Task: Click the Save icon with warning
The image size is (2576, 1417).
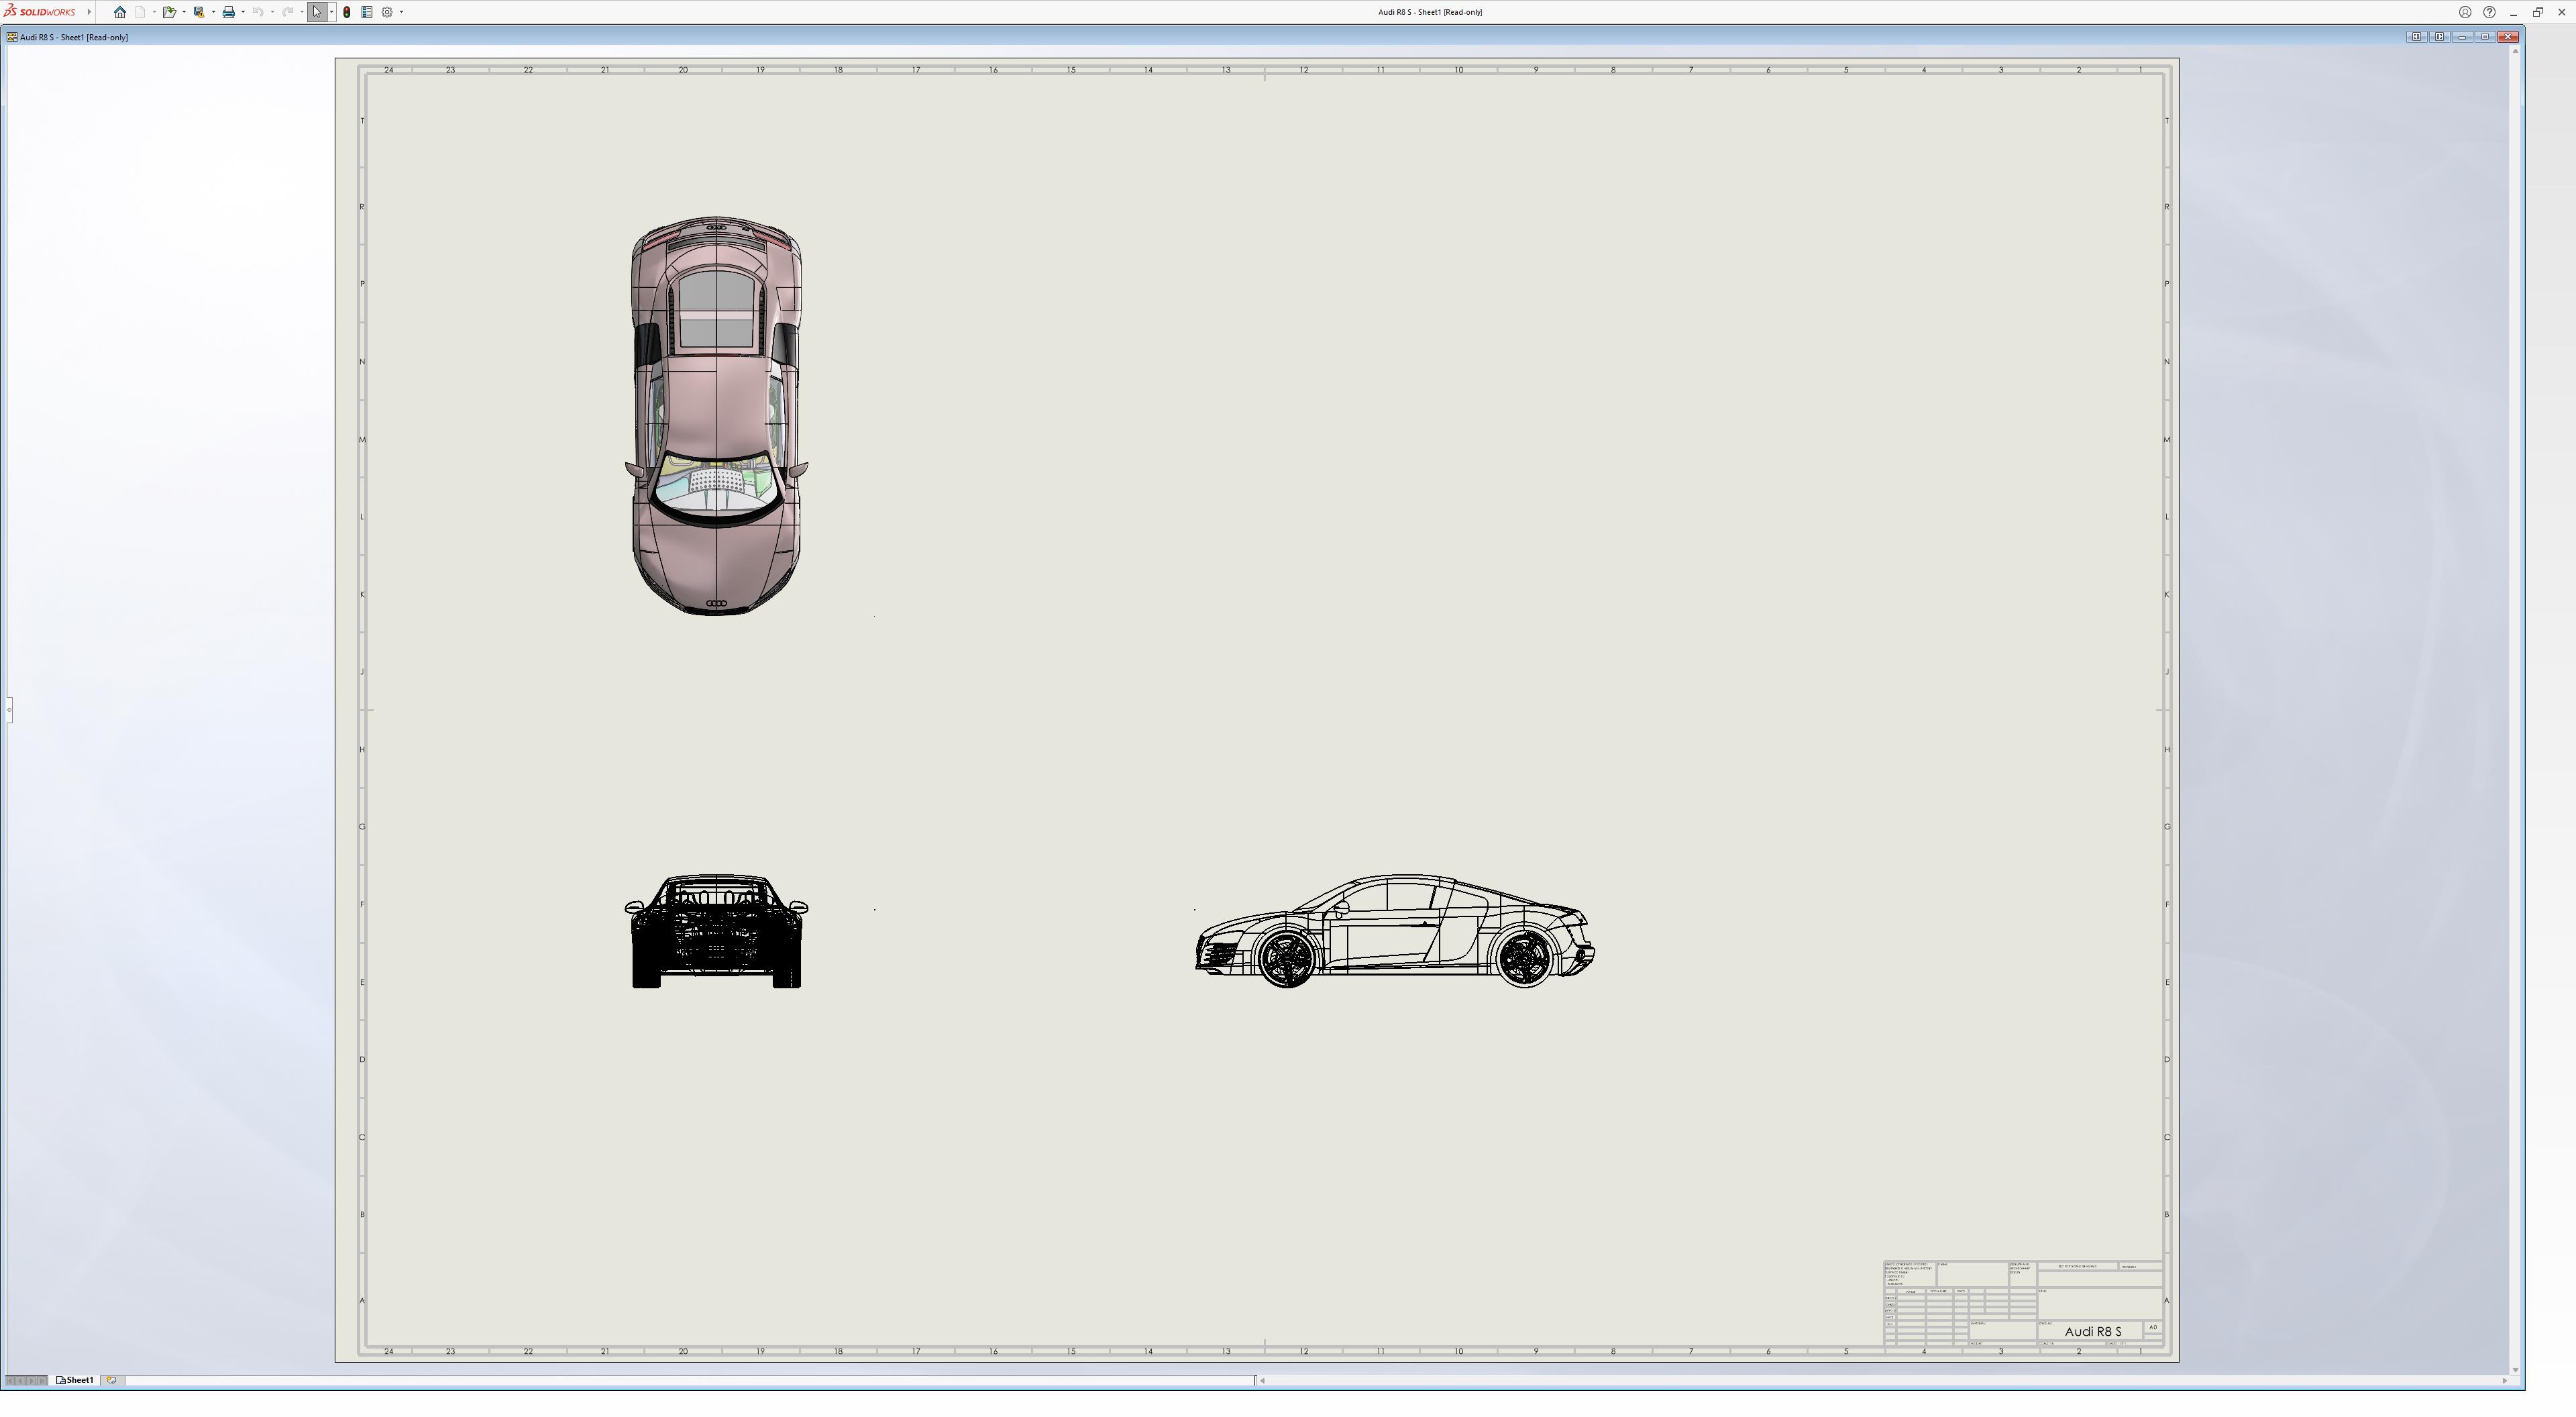Action: 199,12
